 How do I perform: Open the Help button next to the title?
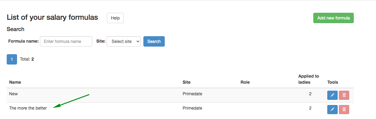[115, 18]
